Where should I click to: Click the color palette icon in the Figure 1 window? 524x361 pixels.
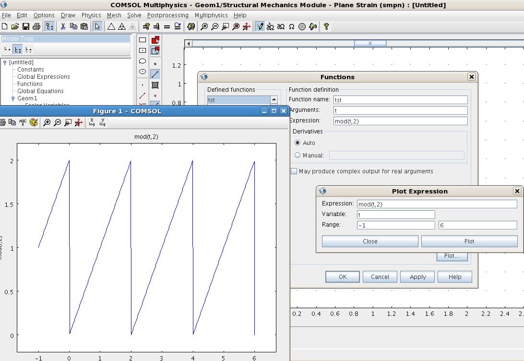click(x=34, y=122)
